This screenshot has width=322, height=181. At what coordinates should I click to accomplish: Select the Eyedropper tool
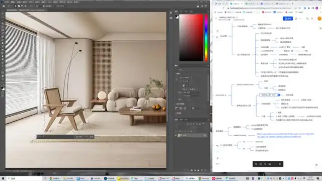[3, 34]
